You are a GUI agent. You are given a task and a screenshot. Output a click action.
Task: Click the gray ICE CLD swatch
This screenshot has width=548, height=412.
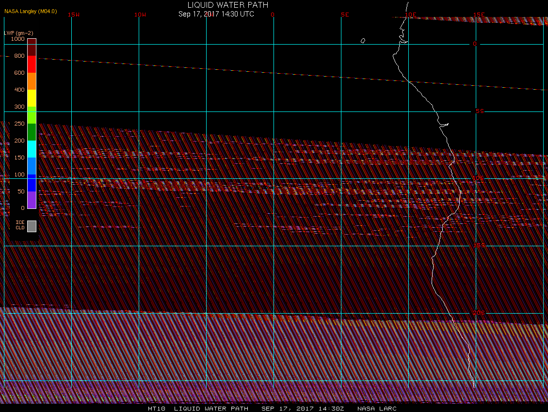(x=32, y=226)
